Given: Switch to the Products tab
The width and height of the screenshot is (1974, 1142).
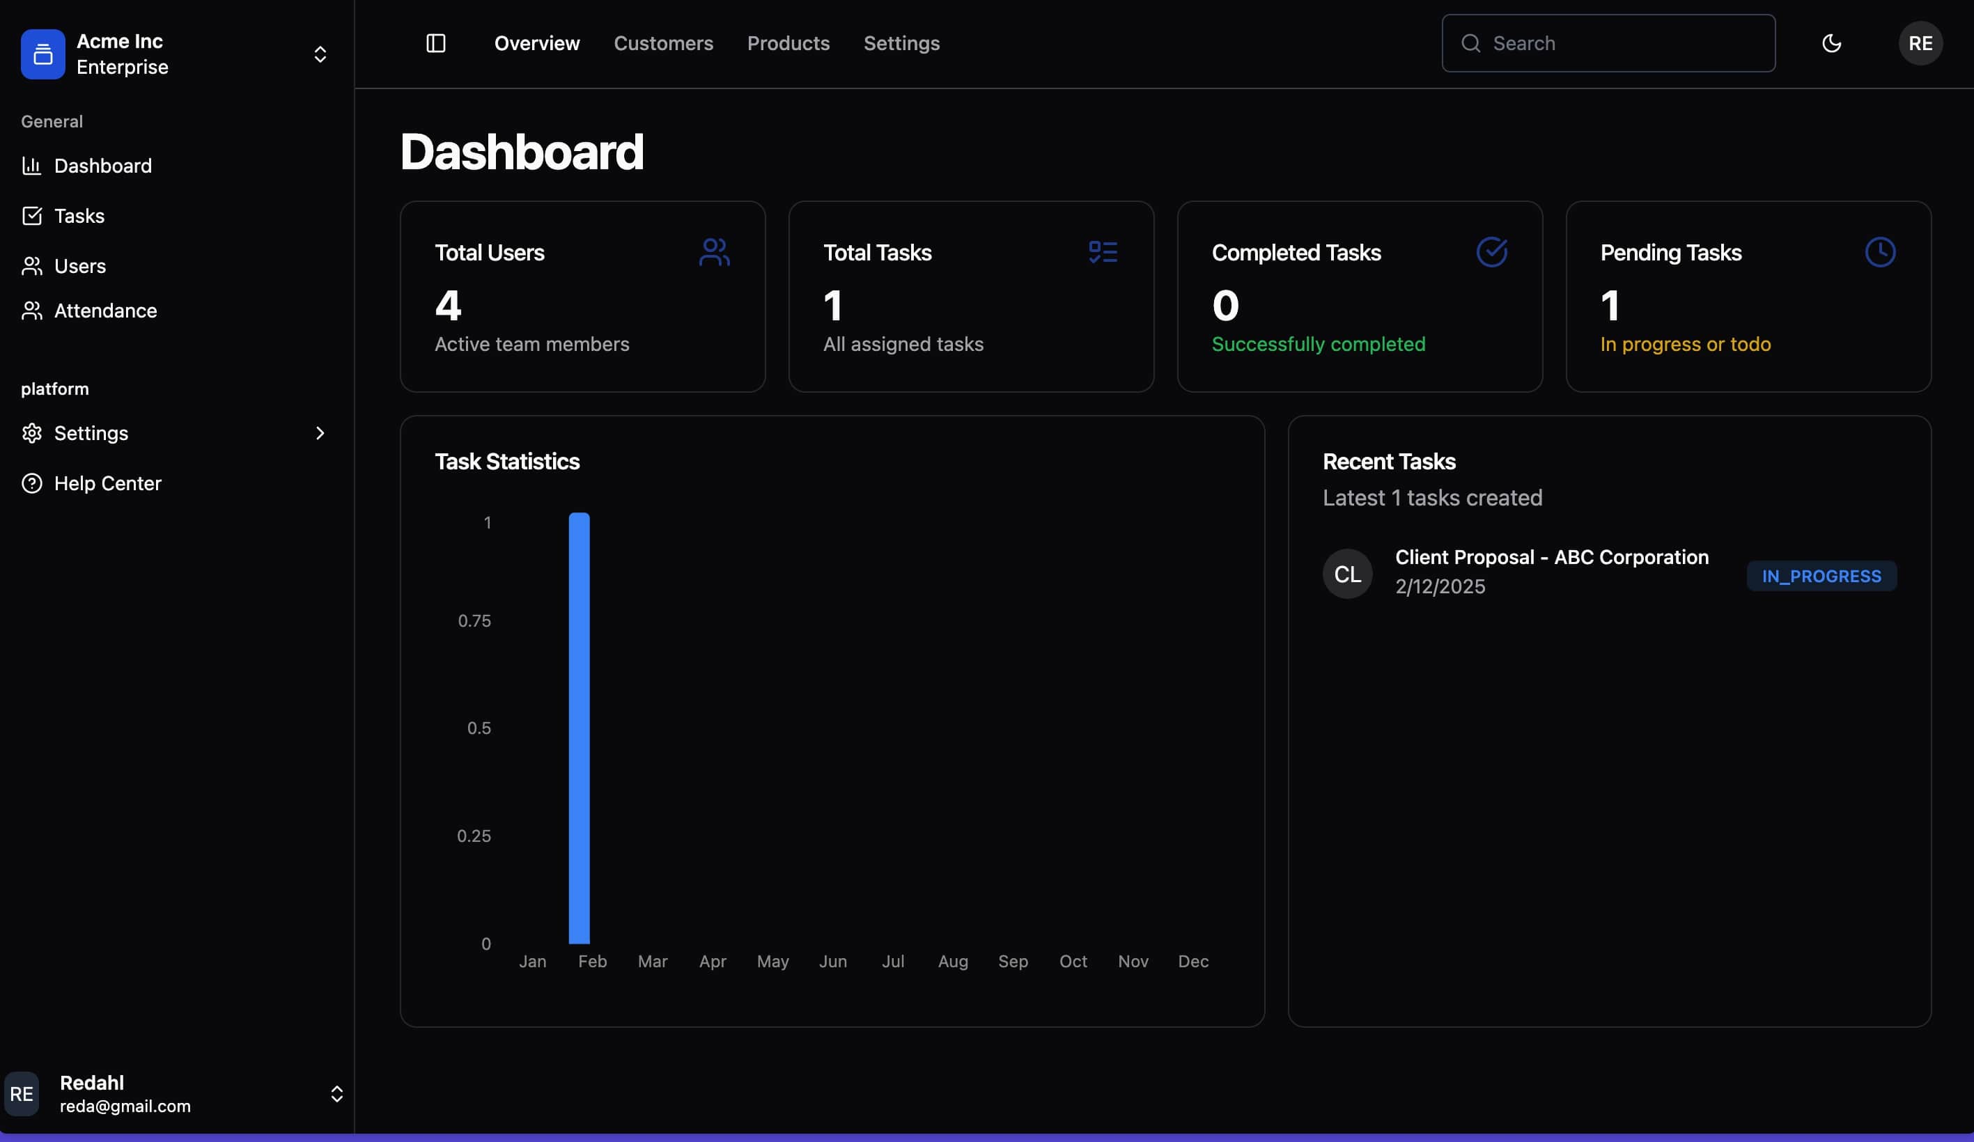Looking at the screenshot, I should pyautogui.click(x=788, y=43).
